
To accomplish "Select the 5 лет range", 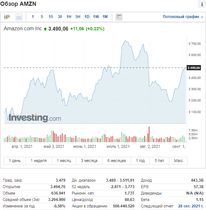I will [159, 161].
